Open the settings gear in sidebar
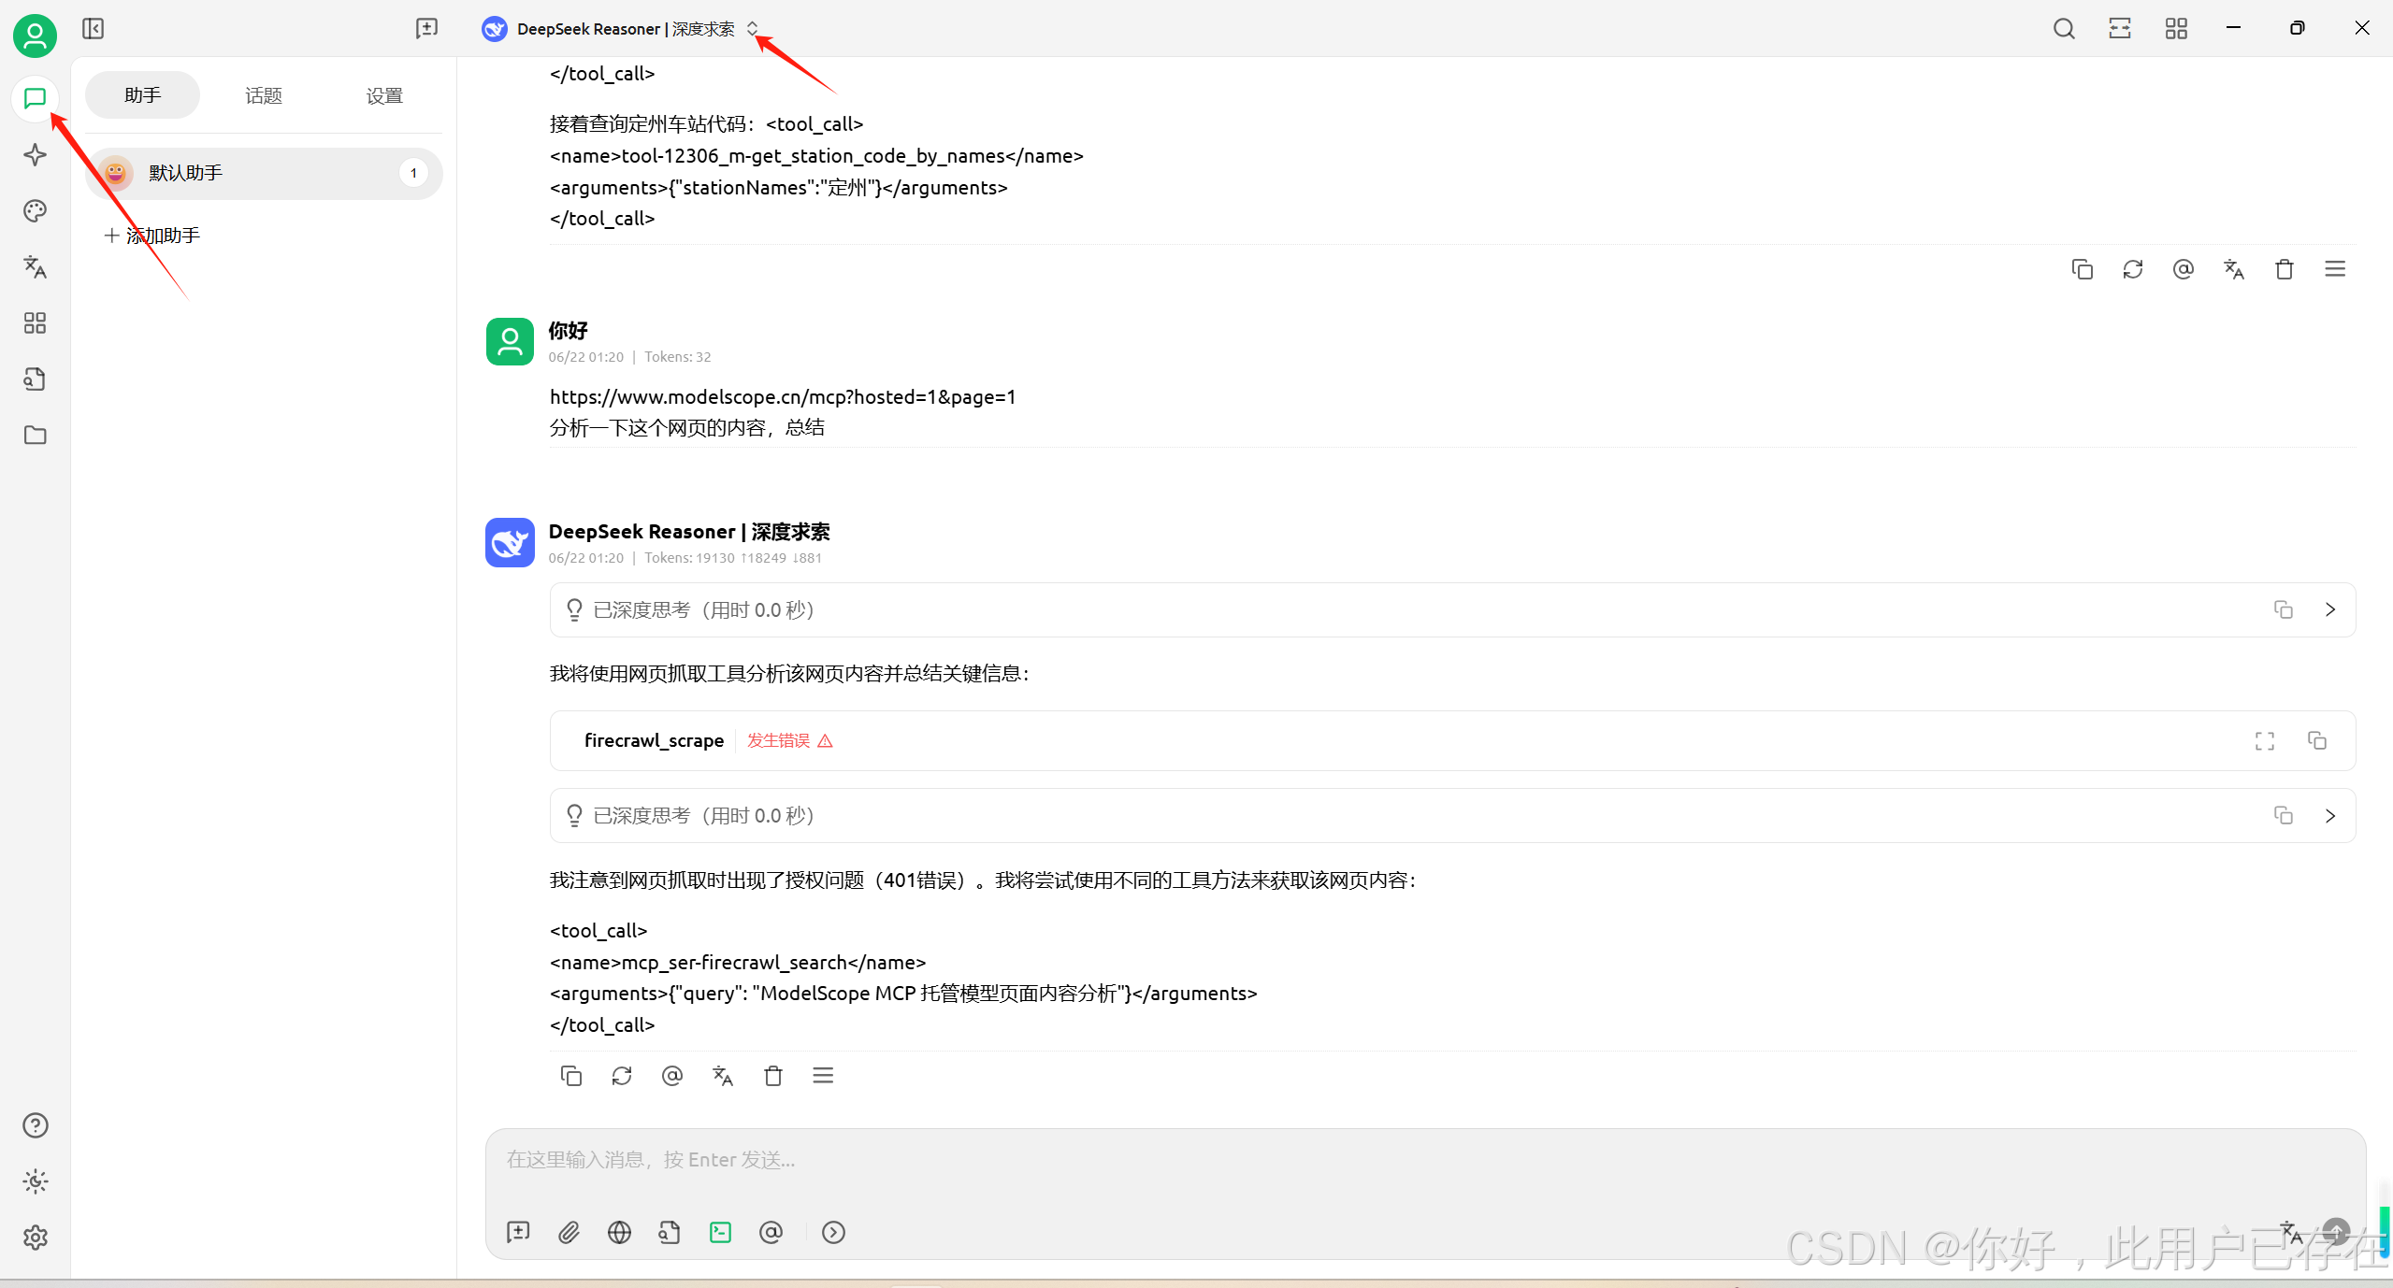Image resolution: width=2393 pixels, height=1288 pixels. pyautogui.click(x=35, y=1238)
